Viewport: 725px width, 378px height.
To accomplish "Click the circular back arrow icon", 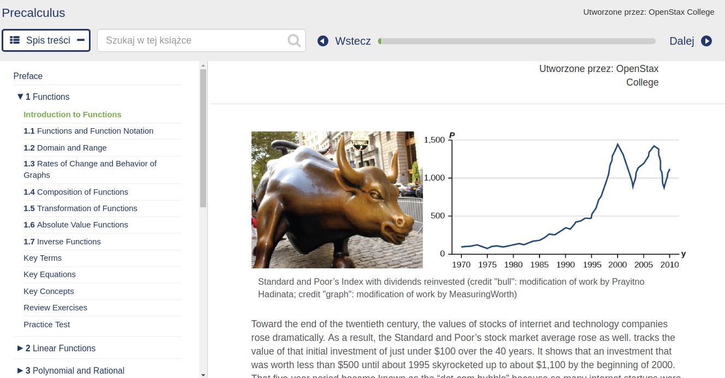I will [323, 40].
